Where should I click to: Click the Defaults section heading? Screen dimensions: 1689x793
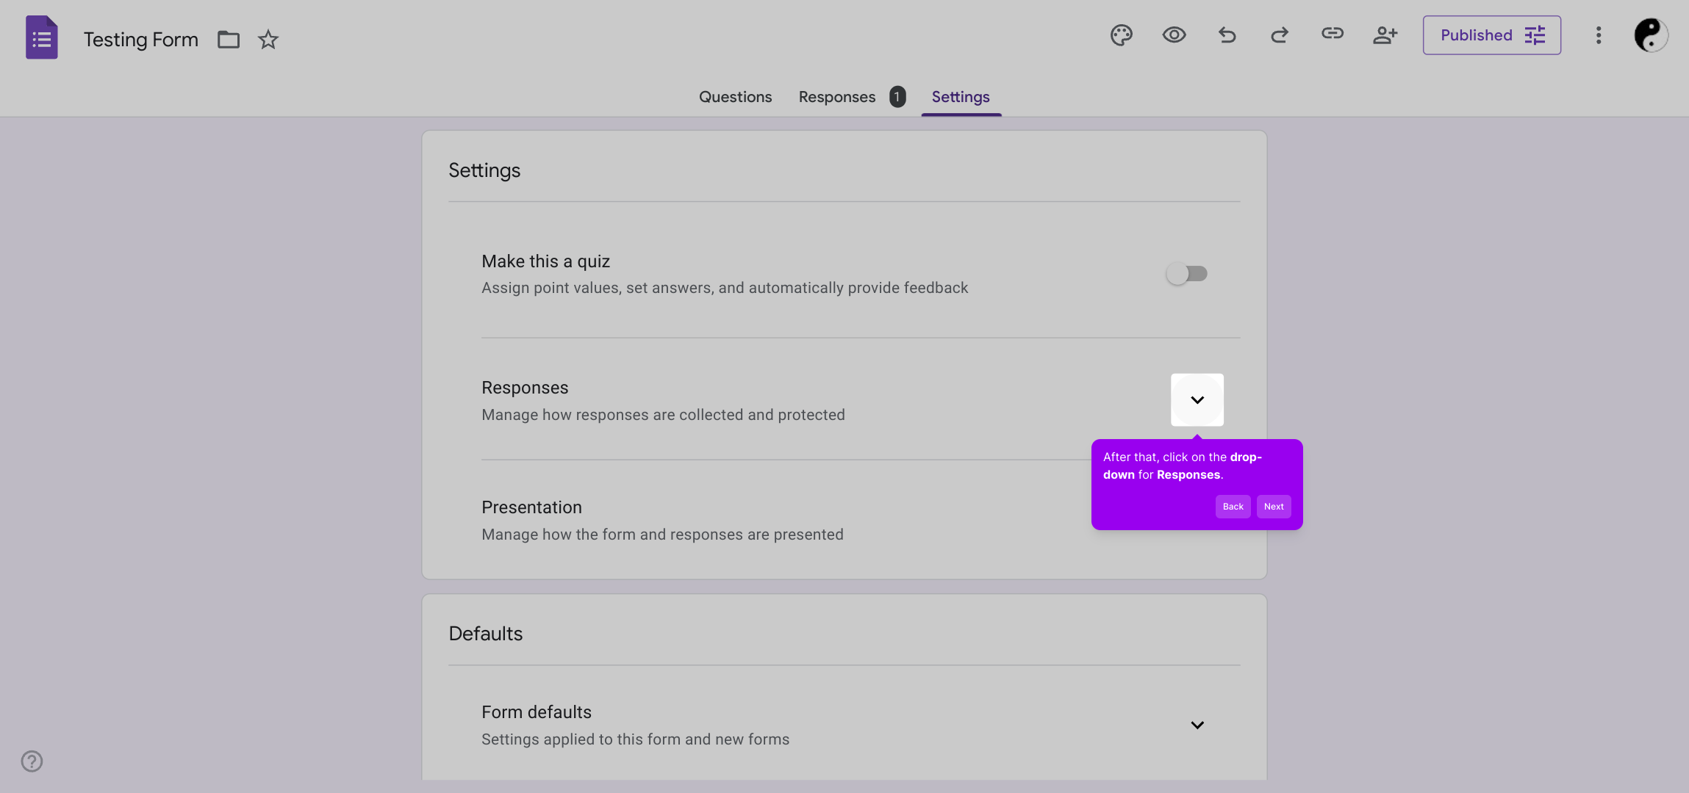pyautogui.click(x=486, y=634)
